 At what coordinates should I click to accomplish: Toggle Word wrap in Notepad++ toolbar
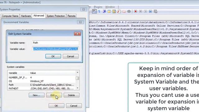coord(94,12)
